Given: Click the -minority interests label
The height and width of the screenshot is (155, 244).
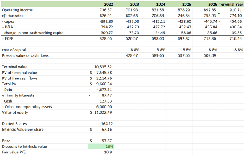Looking at the screenshot, I should click(x=18, y=95).
